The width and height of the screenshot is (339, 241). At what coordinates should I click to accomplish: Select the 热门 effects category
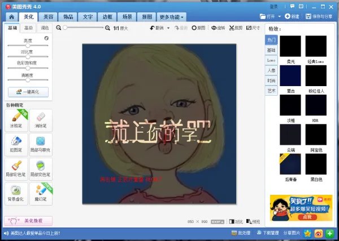point(271,40)
